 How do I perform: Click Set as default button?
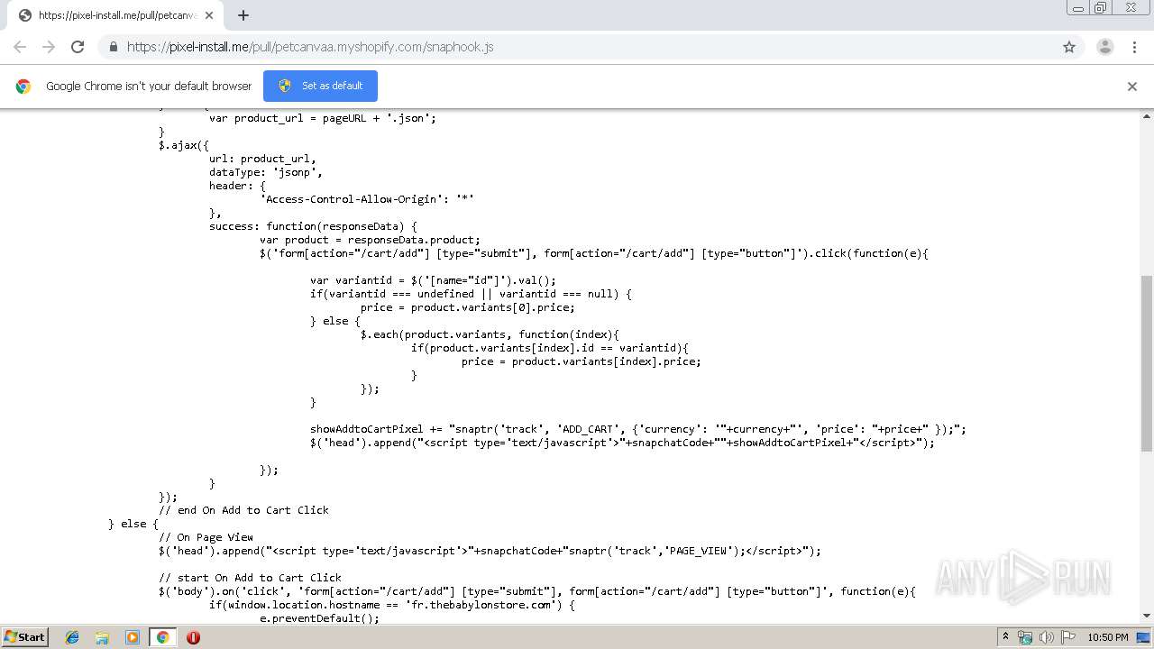pos(320,86)
